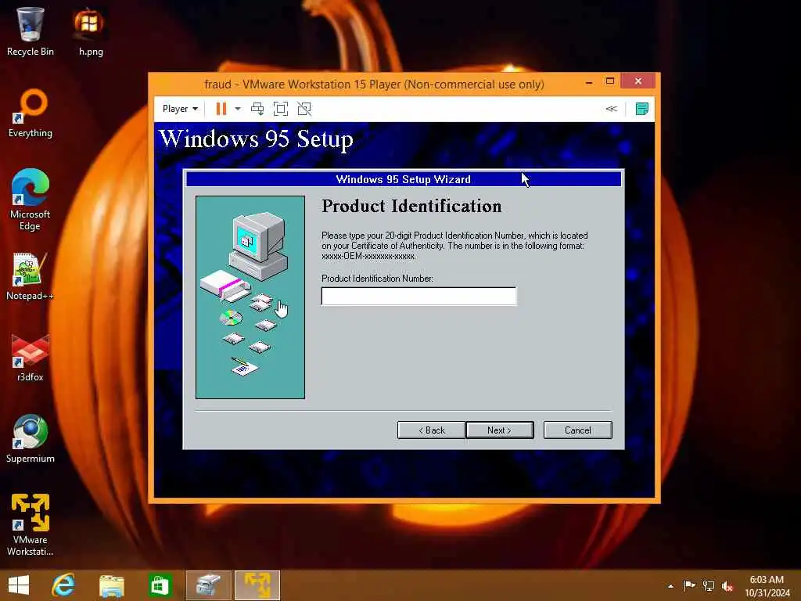The width and height of the screenshot is (801, 601).
Task: Open the Everything search shortcut
Action: coord(31,113)
